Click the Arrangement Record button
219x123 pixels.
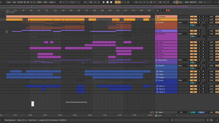(x=111, y=2)
